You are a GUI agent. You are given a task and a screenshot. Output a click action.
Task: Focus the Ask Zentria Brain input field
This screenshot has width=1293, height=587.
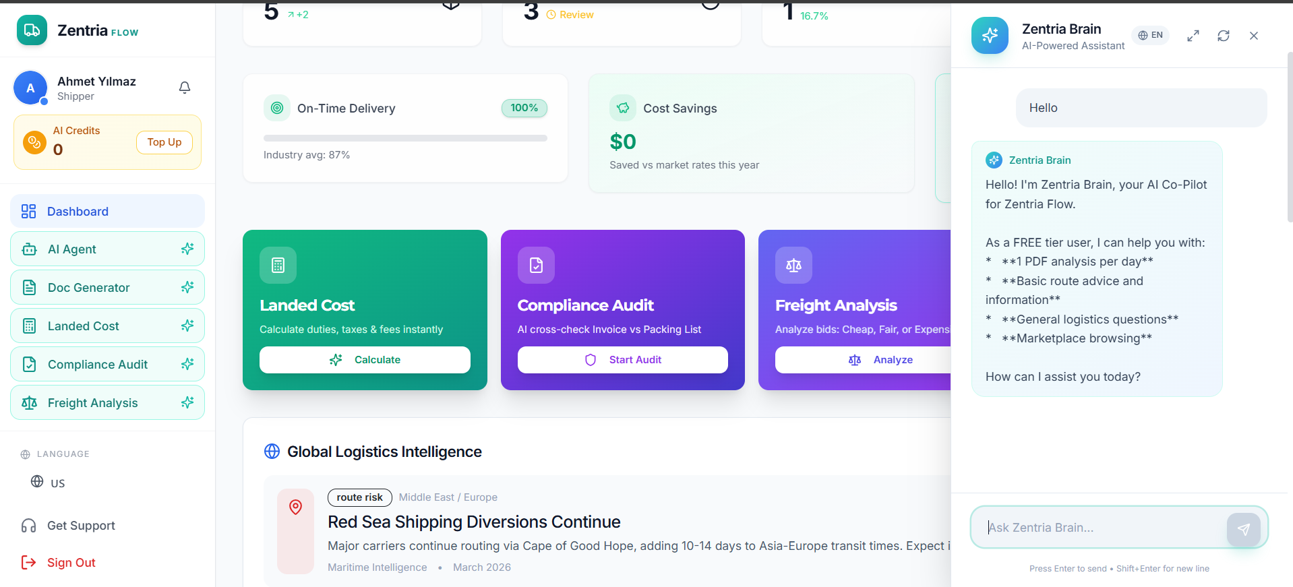tap(1106, 528)
